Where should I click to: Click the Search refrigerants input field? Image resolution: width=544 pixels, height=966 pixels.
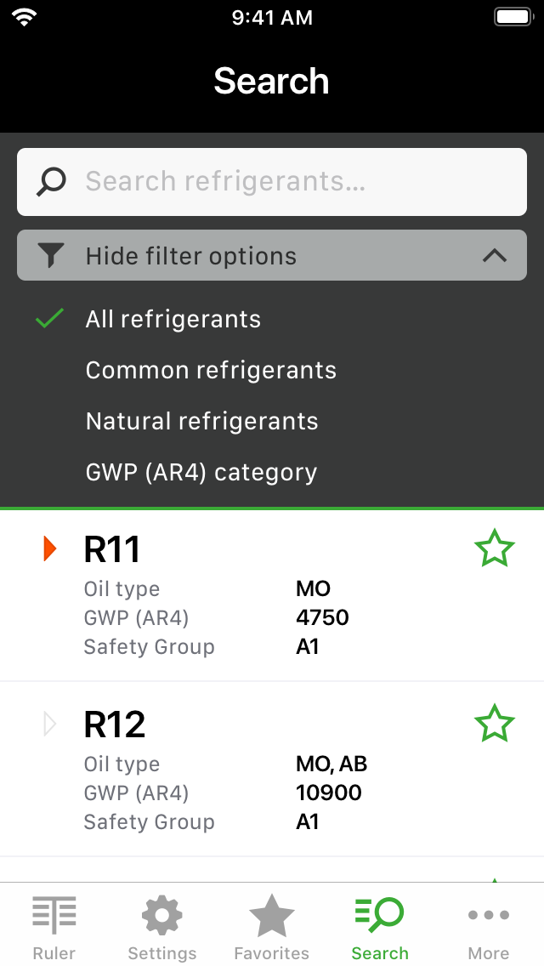coord(272,182)
